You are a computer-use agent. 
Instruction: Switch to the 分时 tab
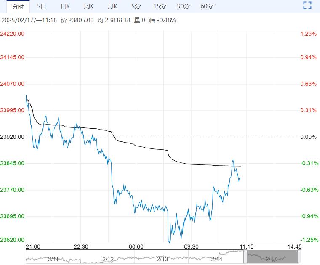18,6
